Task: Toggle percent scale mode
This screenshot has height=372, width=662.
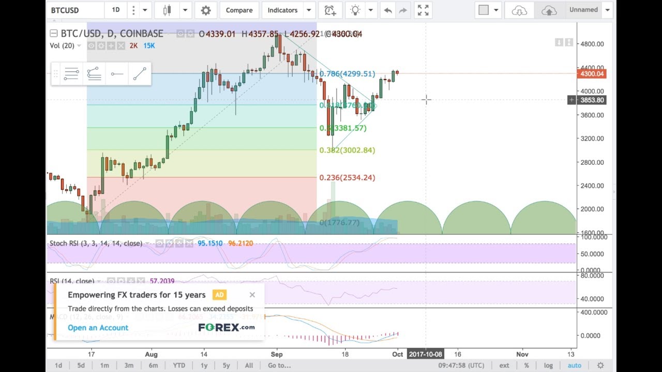Action: (x=526, y=365)
